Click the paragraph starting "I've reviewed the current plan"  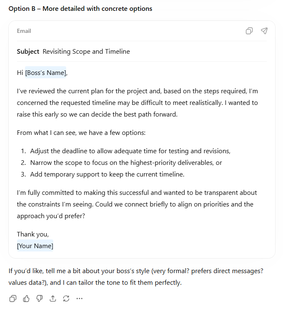pos(137,102)
